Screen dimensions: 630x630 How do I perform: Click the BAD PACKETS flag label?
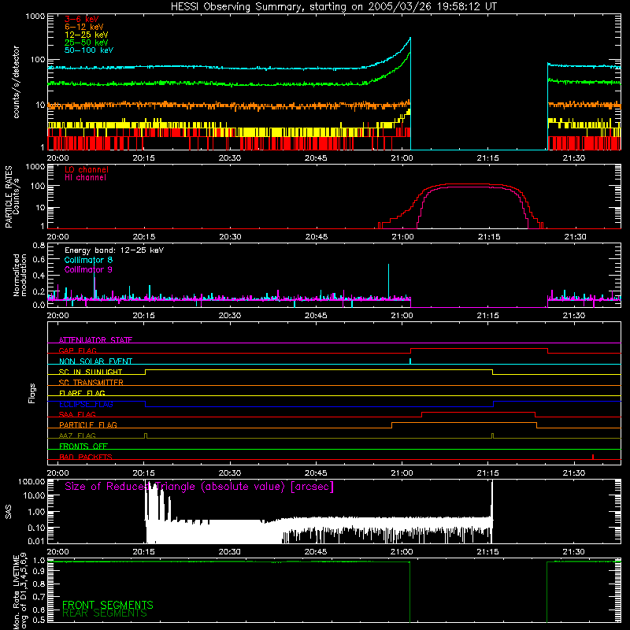[x=86, y=457]
